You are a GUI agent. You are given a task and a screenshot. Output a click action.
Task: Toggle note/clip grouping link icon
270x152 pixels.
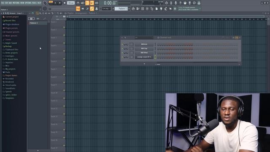pos(92,8)
